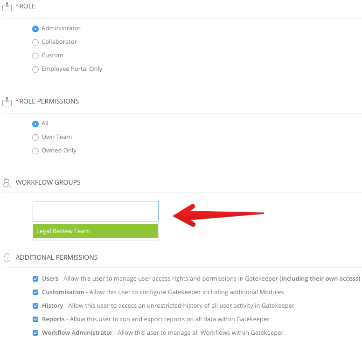The image size is (362, 338).
Task: Select the Collaborator role
Action: pyautogui.click(x=35, y=42)
